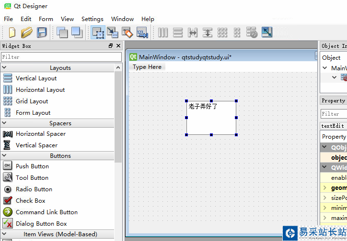Click Lay Out in a Grid icon
The image size is (347, 241).
(222, 33)
